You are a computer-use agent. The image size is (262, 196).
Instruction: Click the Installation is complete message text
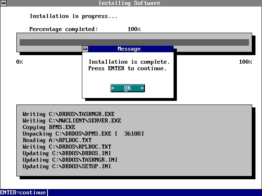pyautogui.click(x=129, y=62)
